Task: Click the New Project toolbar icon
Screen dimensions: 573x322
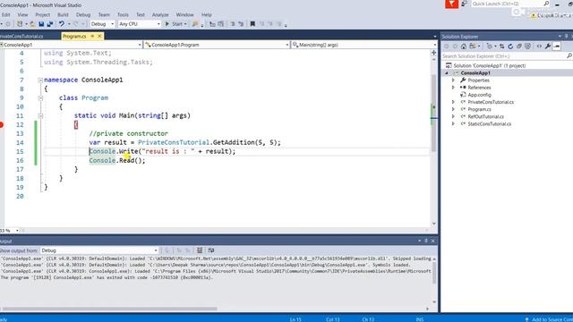Action: tap(20, 24)
